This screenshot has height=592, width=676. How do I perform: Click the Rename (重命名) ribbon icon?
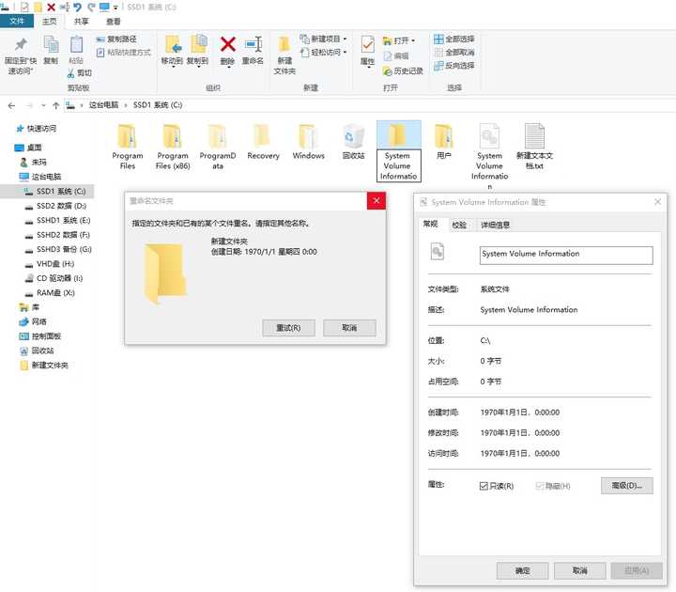click(x=253, y=44)
